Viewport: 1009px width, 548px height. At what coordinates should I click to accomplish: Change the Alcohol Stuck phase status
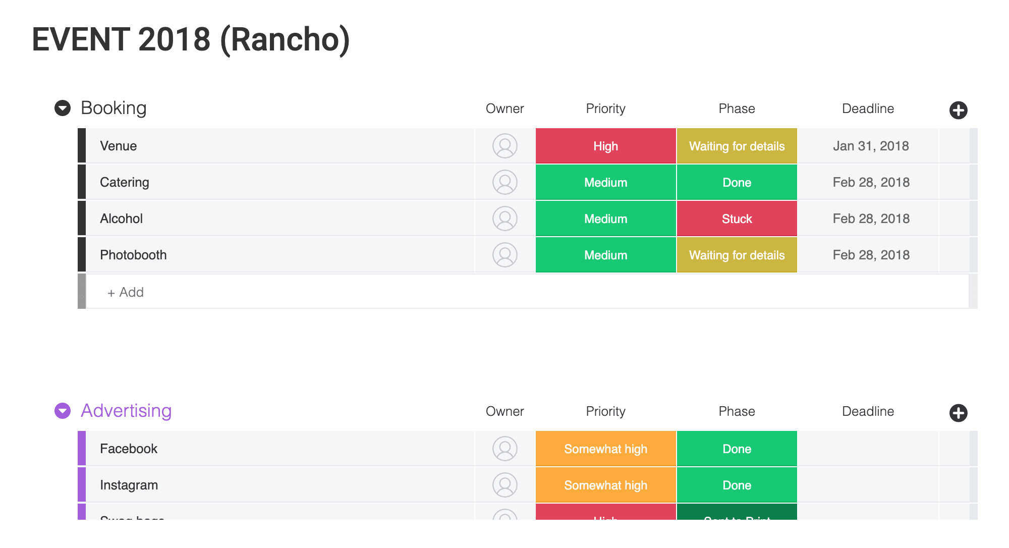tap(737, 218)
